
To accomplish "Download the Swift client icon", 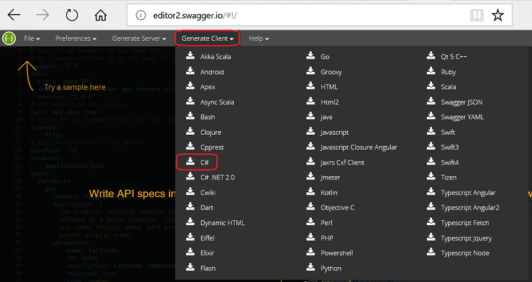I will [x=431, y=131].
